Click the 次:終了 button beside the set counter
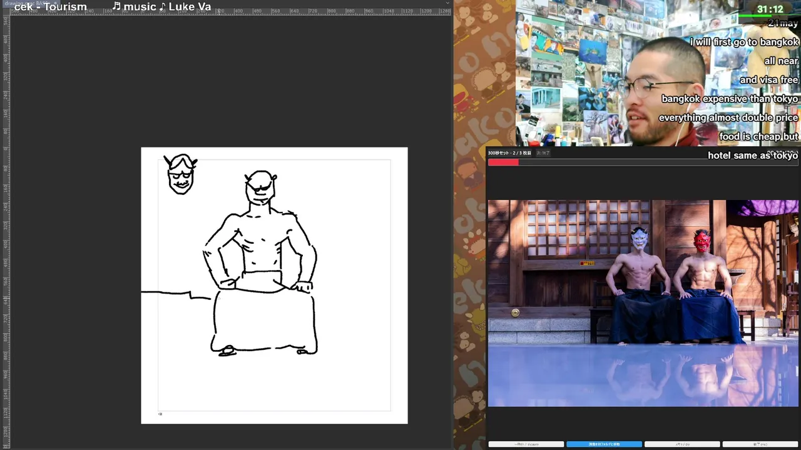This screenshot has height=450, width=801. click(543, 153)
